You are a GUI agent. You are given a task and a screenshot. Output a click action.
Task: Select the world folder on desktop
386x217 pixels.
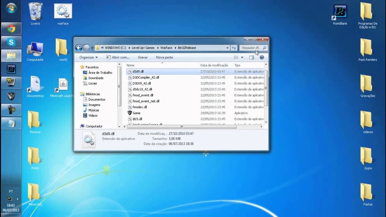(x=63, y=50)
